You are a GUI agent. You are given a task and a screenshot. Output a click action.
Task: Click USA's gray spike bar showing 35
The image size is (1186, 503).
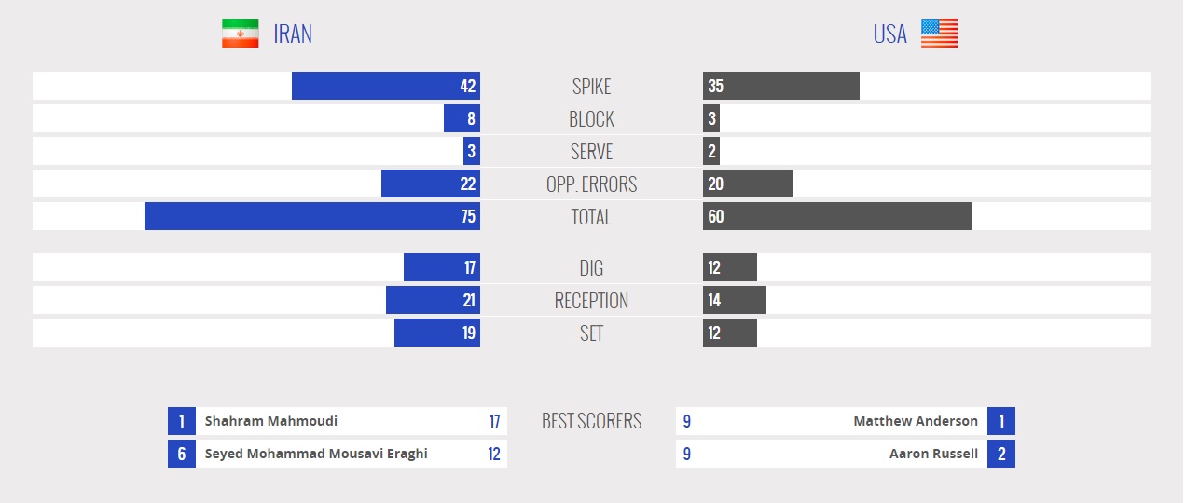[x=780, y=86]
